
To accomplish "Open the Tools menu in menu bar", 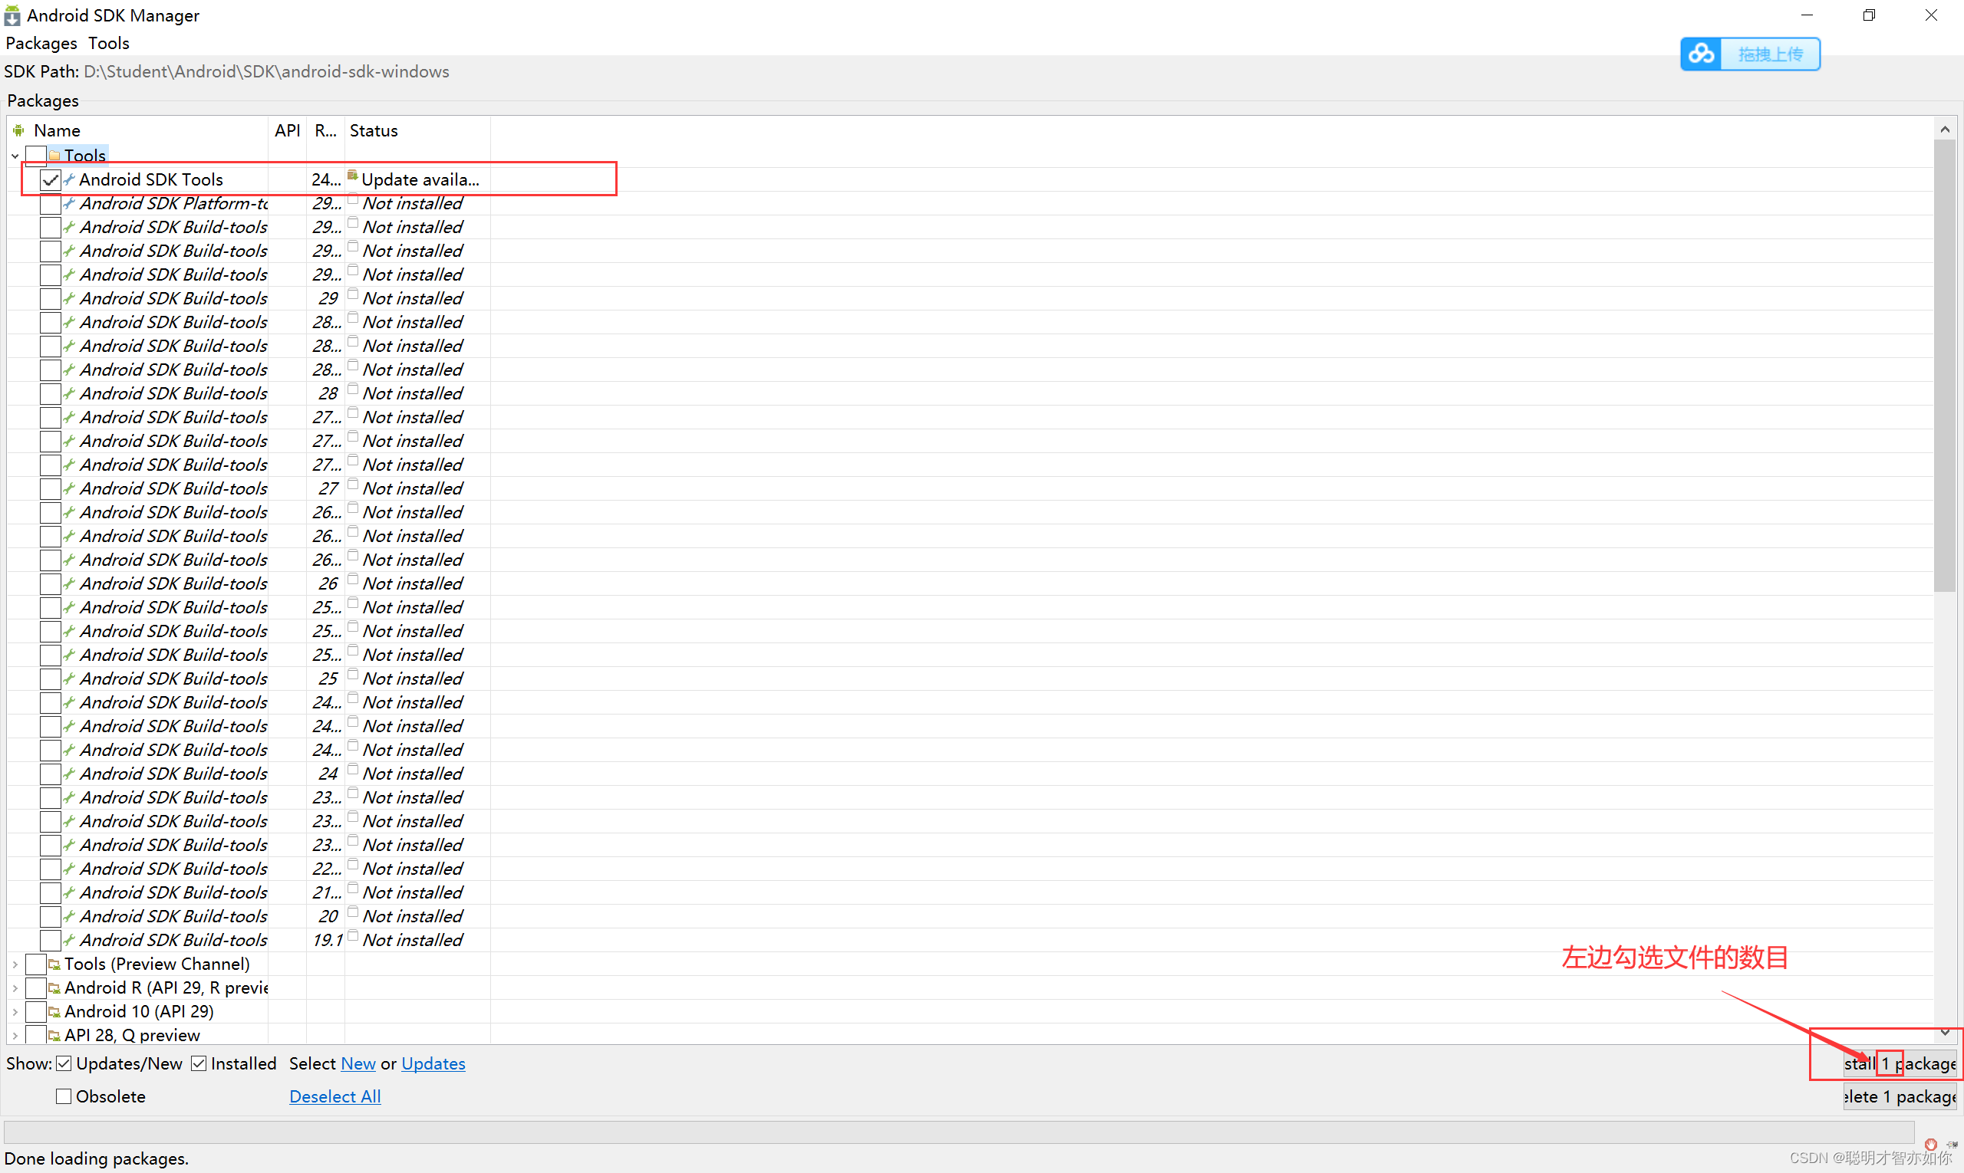I will [108, 43].
